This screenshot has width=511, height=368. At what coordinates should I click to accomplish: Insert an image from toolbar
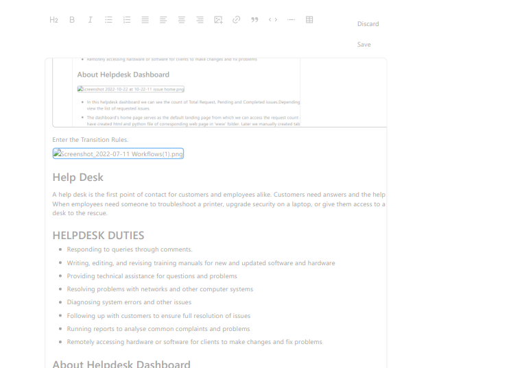(218, 20)
